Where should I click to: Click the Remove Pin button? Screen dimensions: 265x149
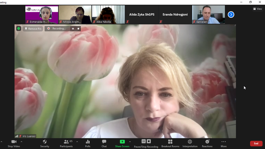[33, 28]
